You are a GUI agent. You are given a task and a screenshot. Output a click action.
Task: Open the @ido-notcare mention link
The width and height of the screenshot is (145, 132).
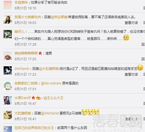coord(51,83)
